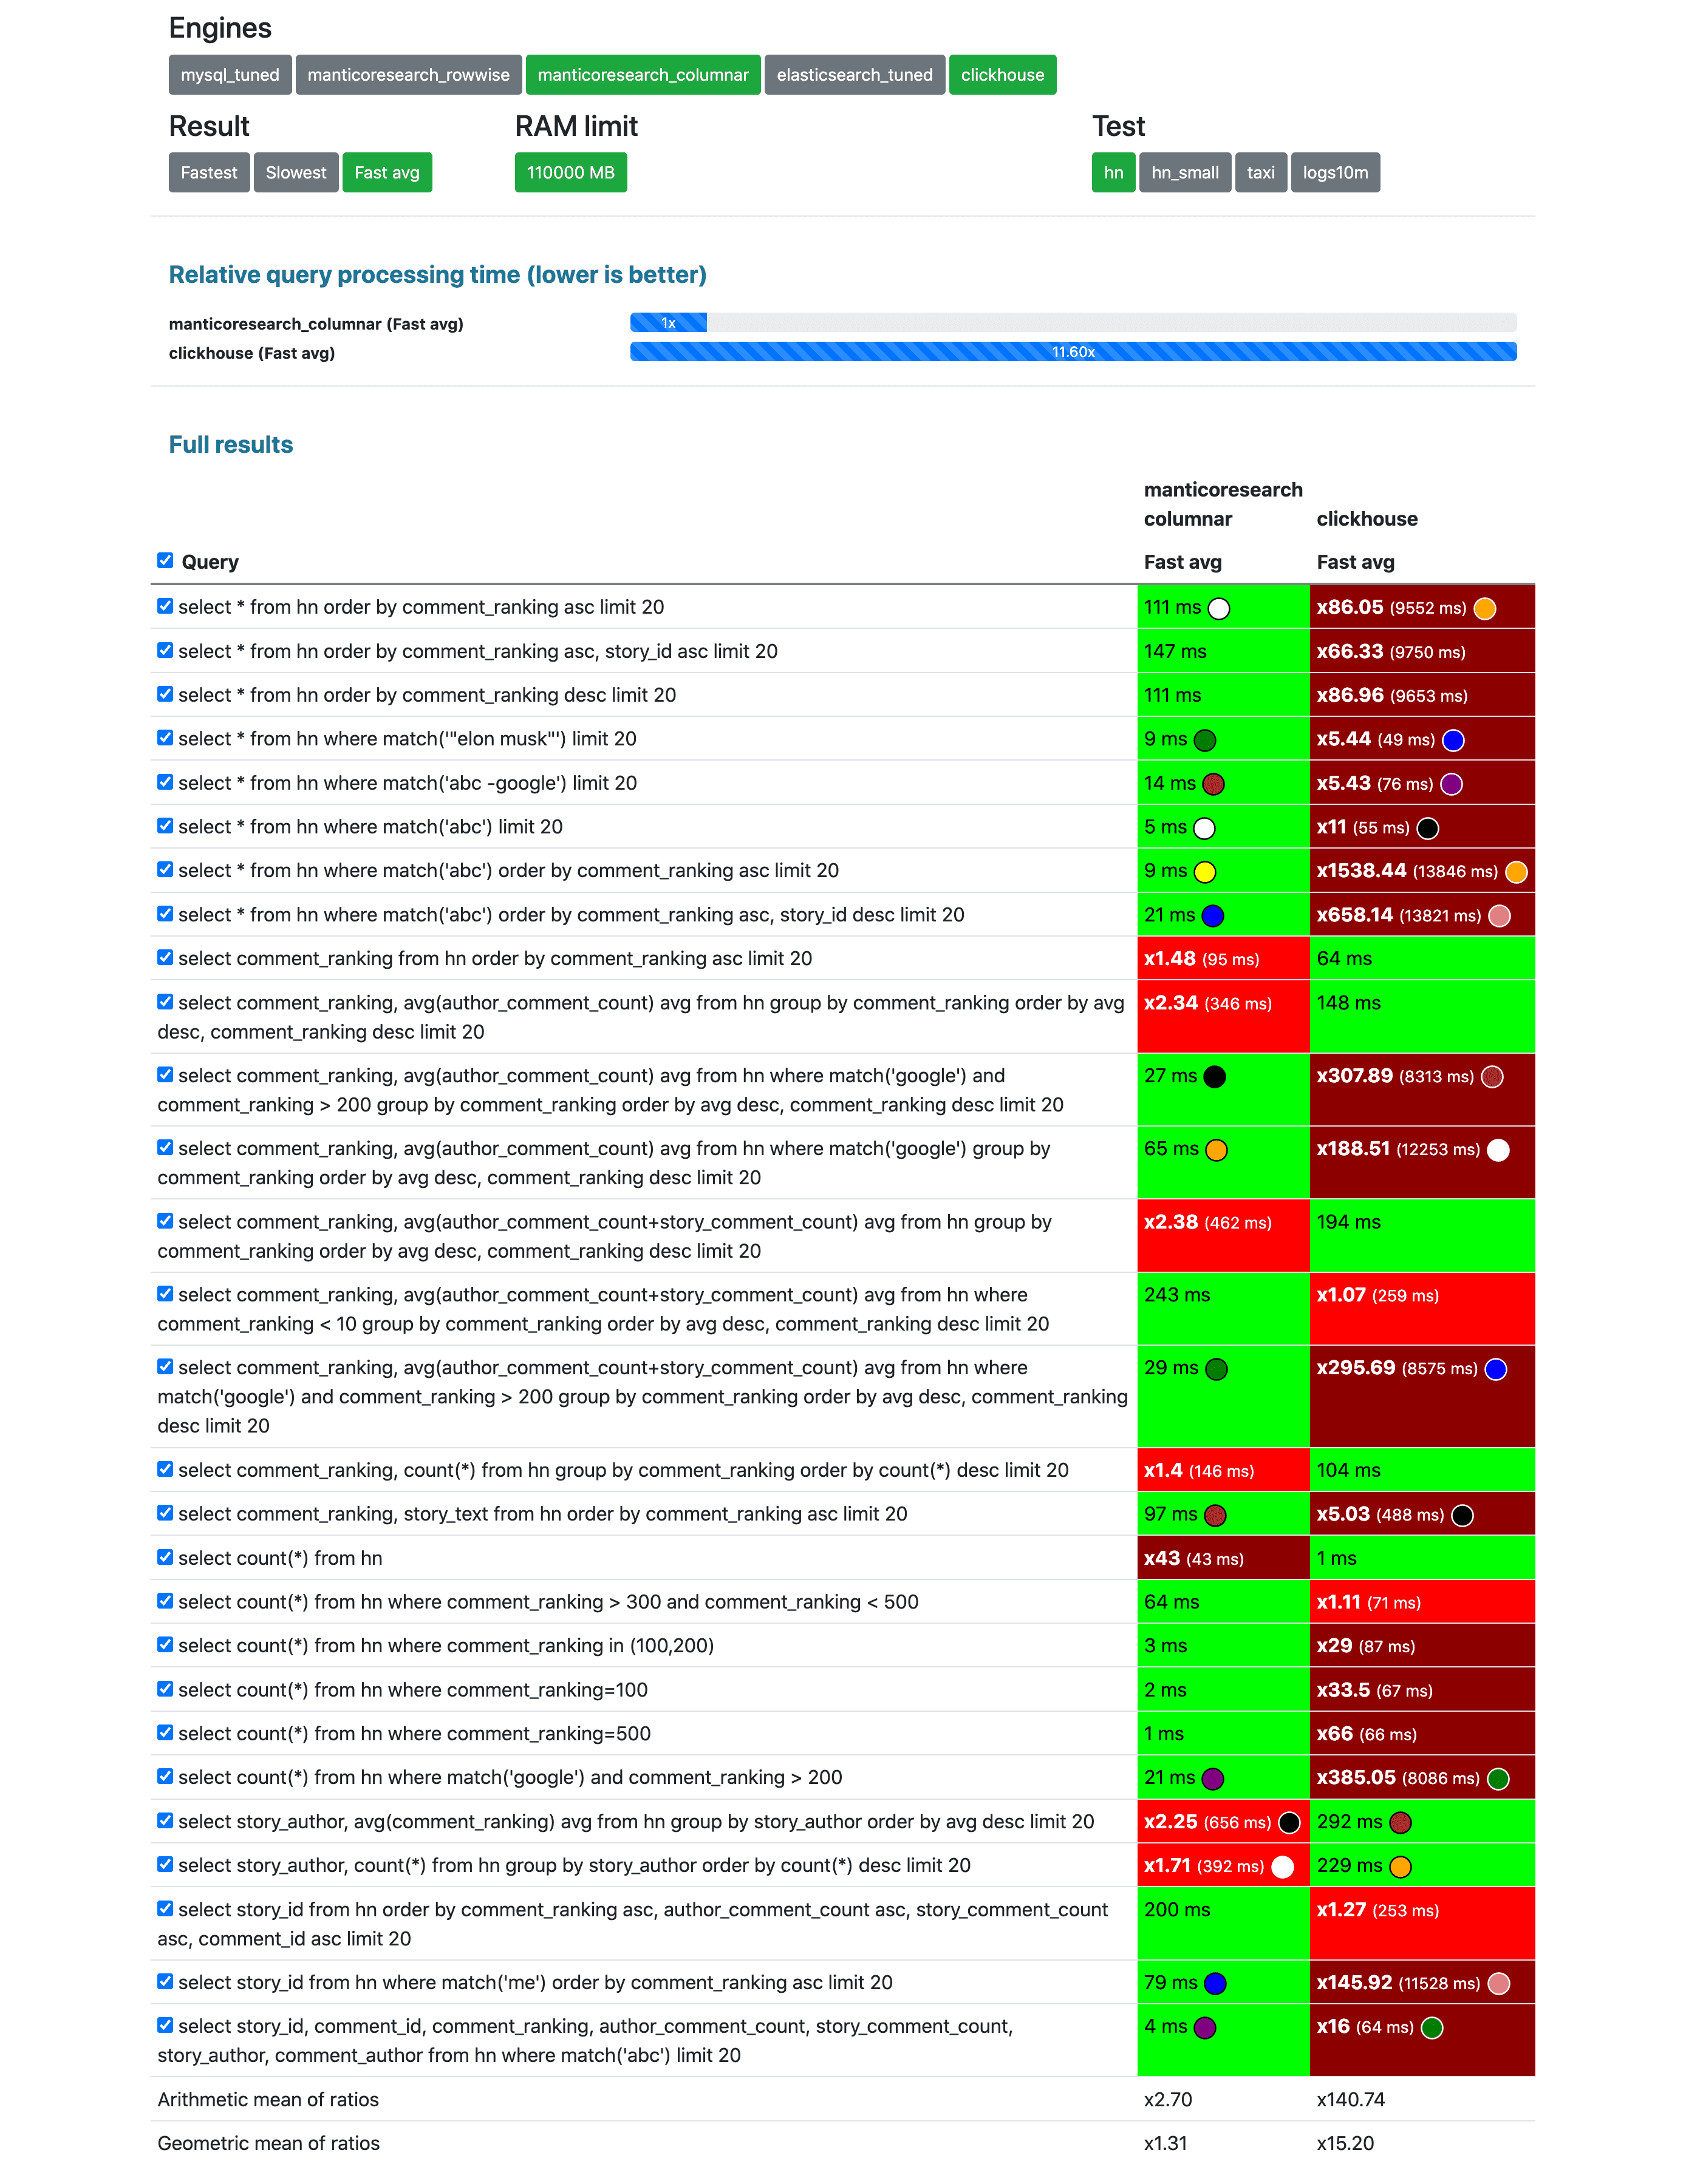Click the orange circle beside 65 ms
Screen dimensions: 1686x2184
(1216, 1150)
